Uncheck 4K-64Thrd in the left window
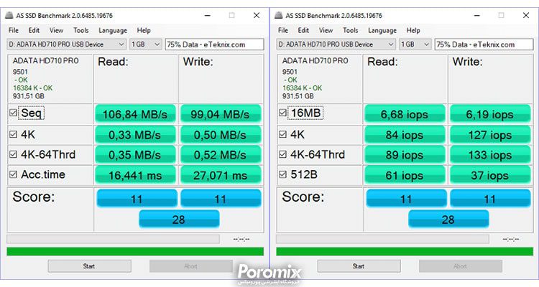The width and height of the screenshot is (539, 287). click(14, 154)
